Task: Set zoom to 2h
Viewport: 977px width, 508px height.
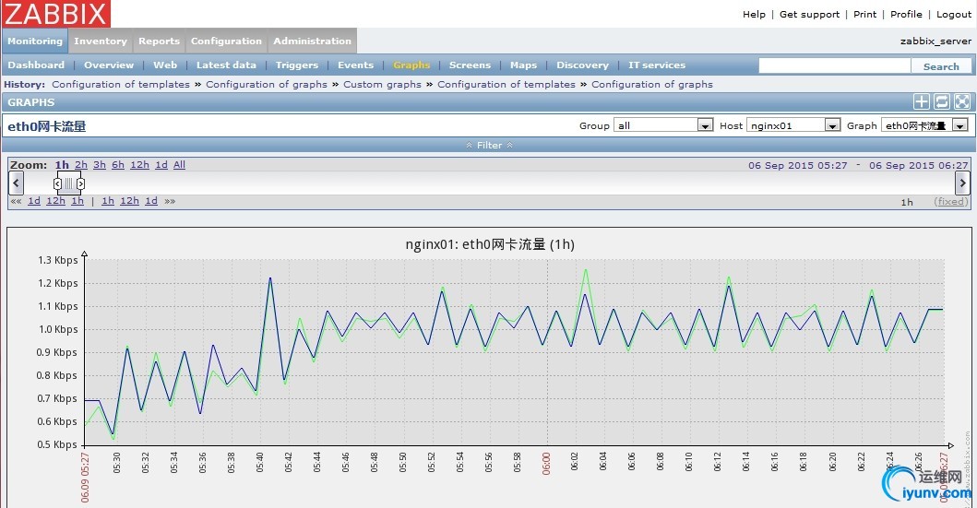Action: (x=81, y=165)
